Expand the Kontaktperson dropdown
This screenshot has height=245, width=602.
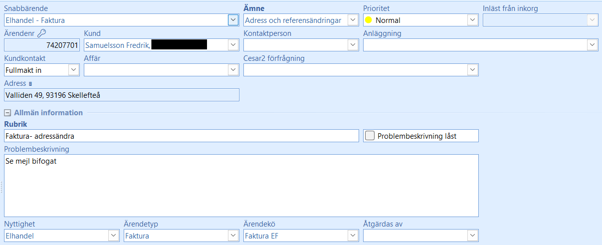click(x=353, y=45)
